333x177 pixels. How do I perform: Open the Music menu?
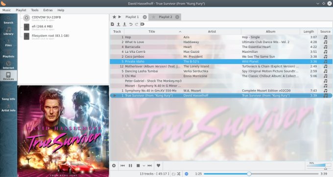(x=6, y=10)
